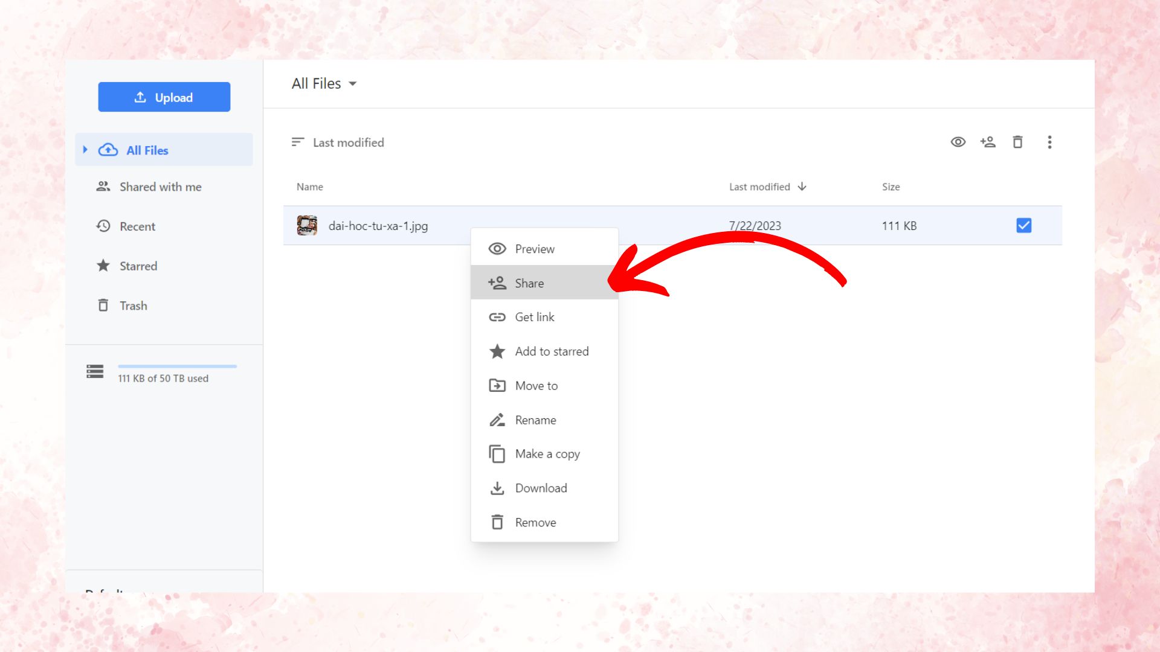Open Starred files in the sidebar
This screenshot has height=652, width=1160.
point(138,266)
